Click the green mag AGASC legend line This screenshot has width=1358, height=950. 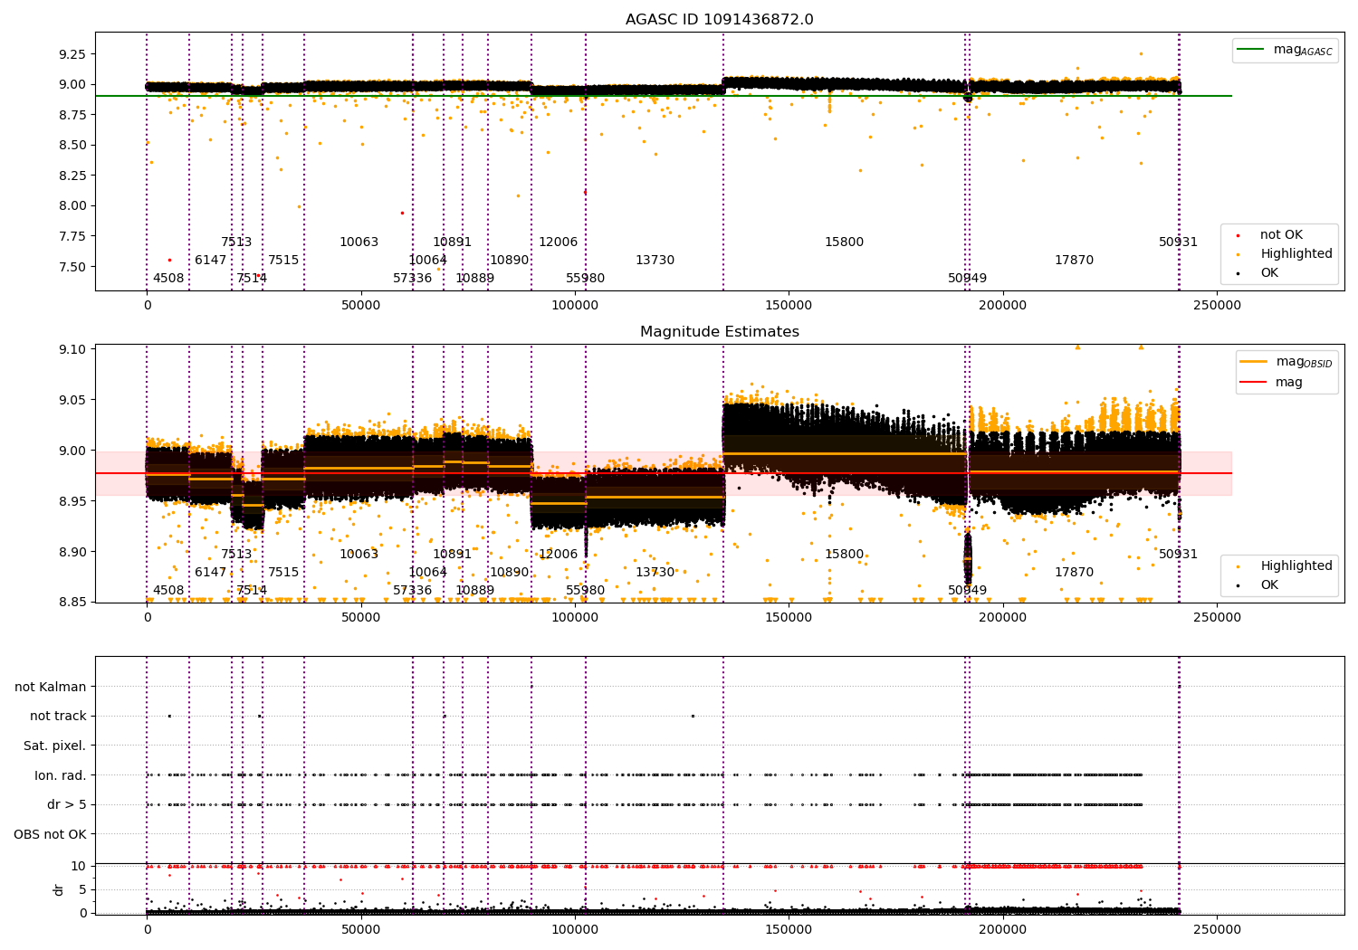[1251, 49]
